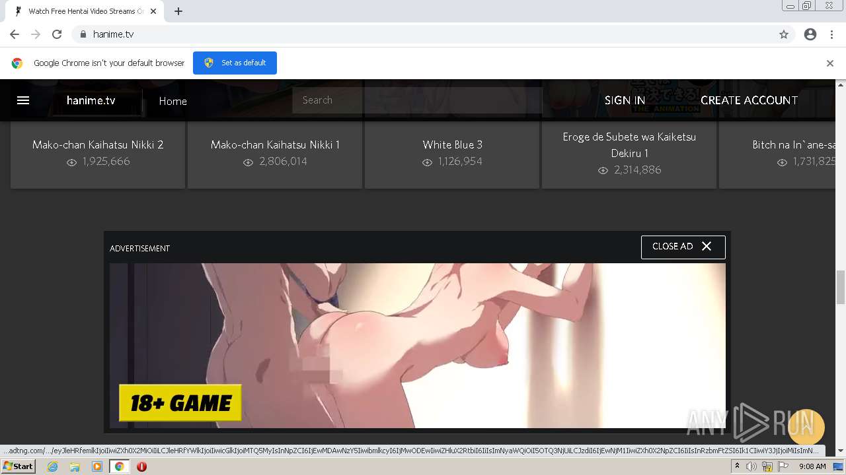The width and height of the screenshot is (846, 475).
Task: Click the CLOSE AD button
Action: tap(683, 247)
